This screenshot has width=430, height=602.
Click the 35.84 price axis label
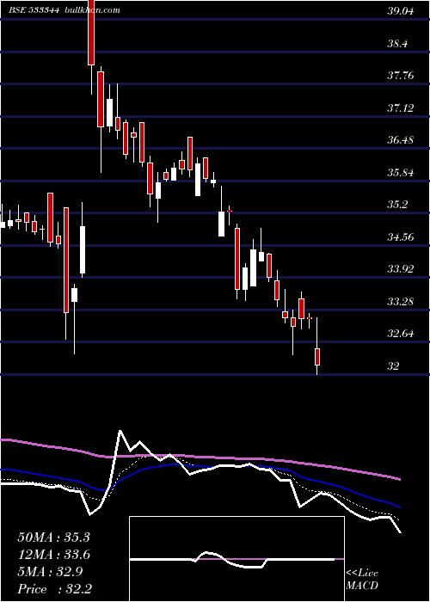(x=401, y=173)
